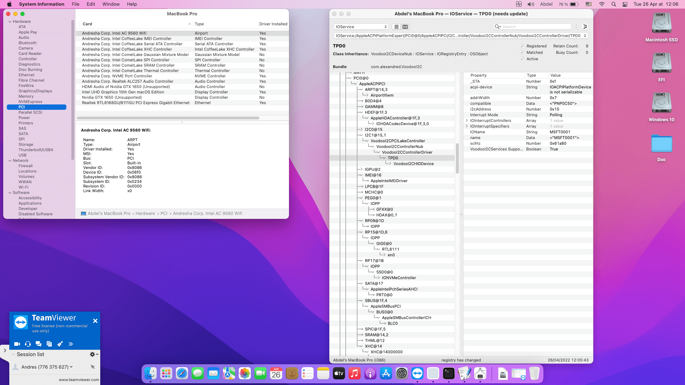The image size is (685, 385).
Task: Expand IOInterruptControllers property row
Action: pyautogui.click(x=467, y=120)
